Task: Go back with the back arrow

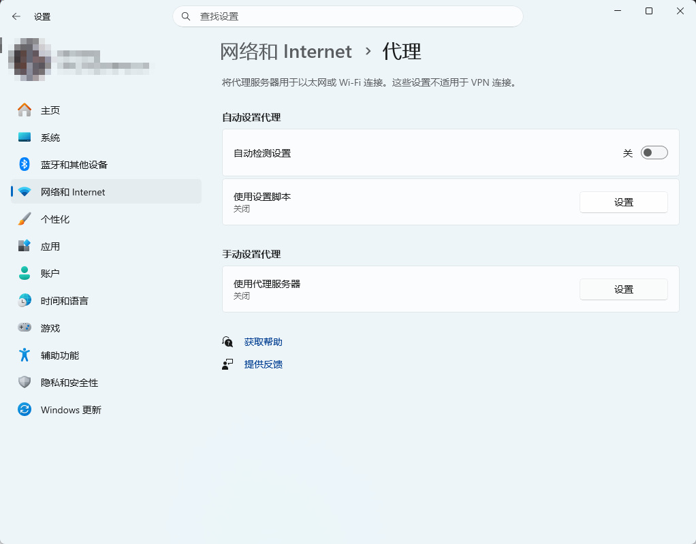Action: (x=16, y=16)
